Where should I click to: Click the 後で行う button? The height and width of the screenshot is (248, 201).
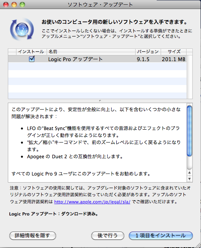click(x=108, y=235)
